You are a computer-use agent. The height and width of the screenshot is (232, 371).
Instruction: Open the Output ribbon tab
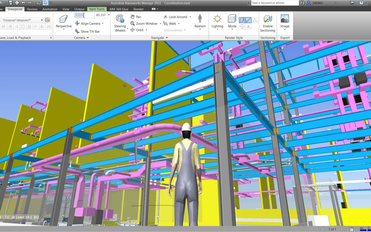[79, 9]
